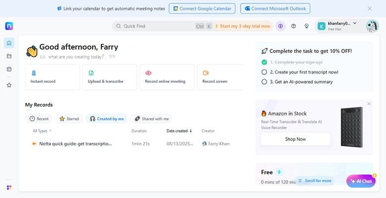Open the Folders sidebar icon
This screenshot has height=198, width=386.
[x=9, y=56]
